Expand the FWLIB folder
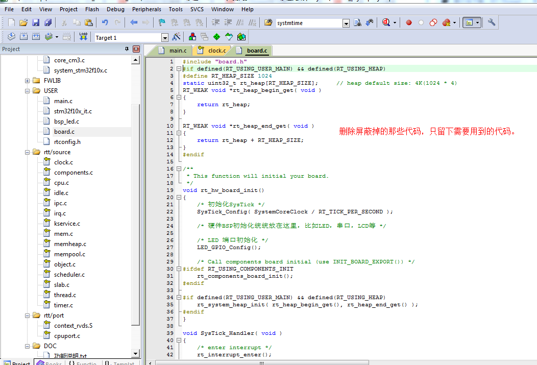Image resolution: width=537 pixels, height=365 pixels. [28, 80]
